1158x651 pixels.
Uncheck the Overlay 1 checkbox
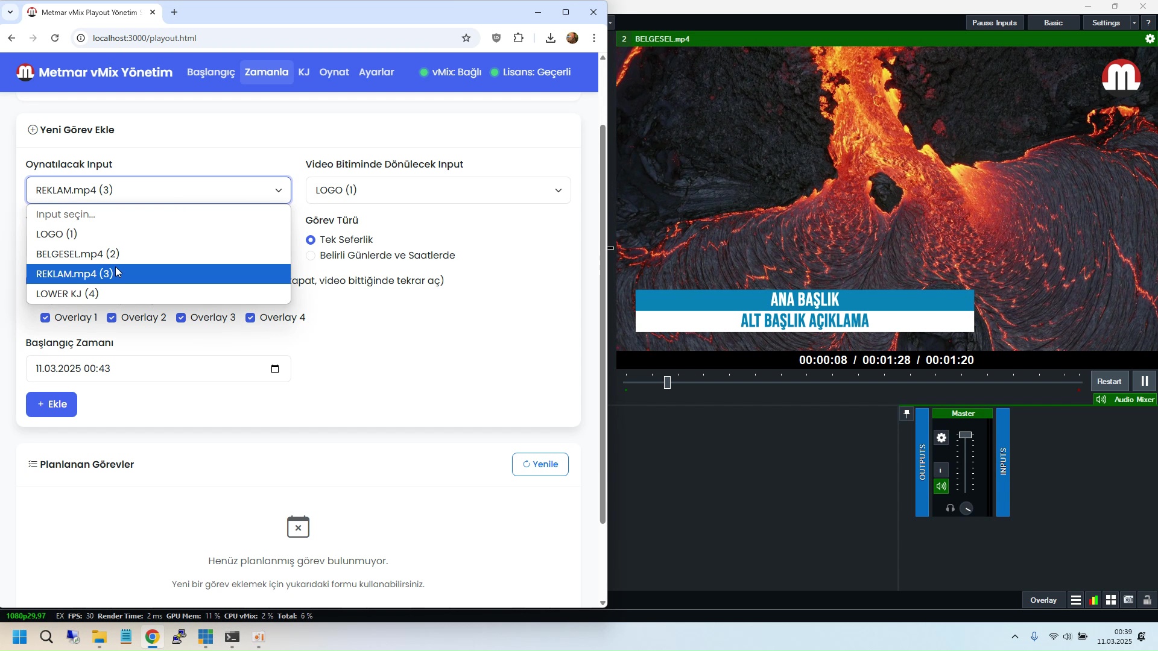[x=45, y=318]
